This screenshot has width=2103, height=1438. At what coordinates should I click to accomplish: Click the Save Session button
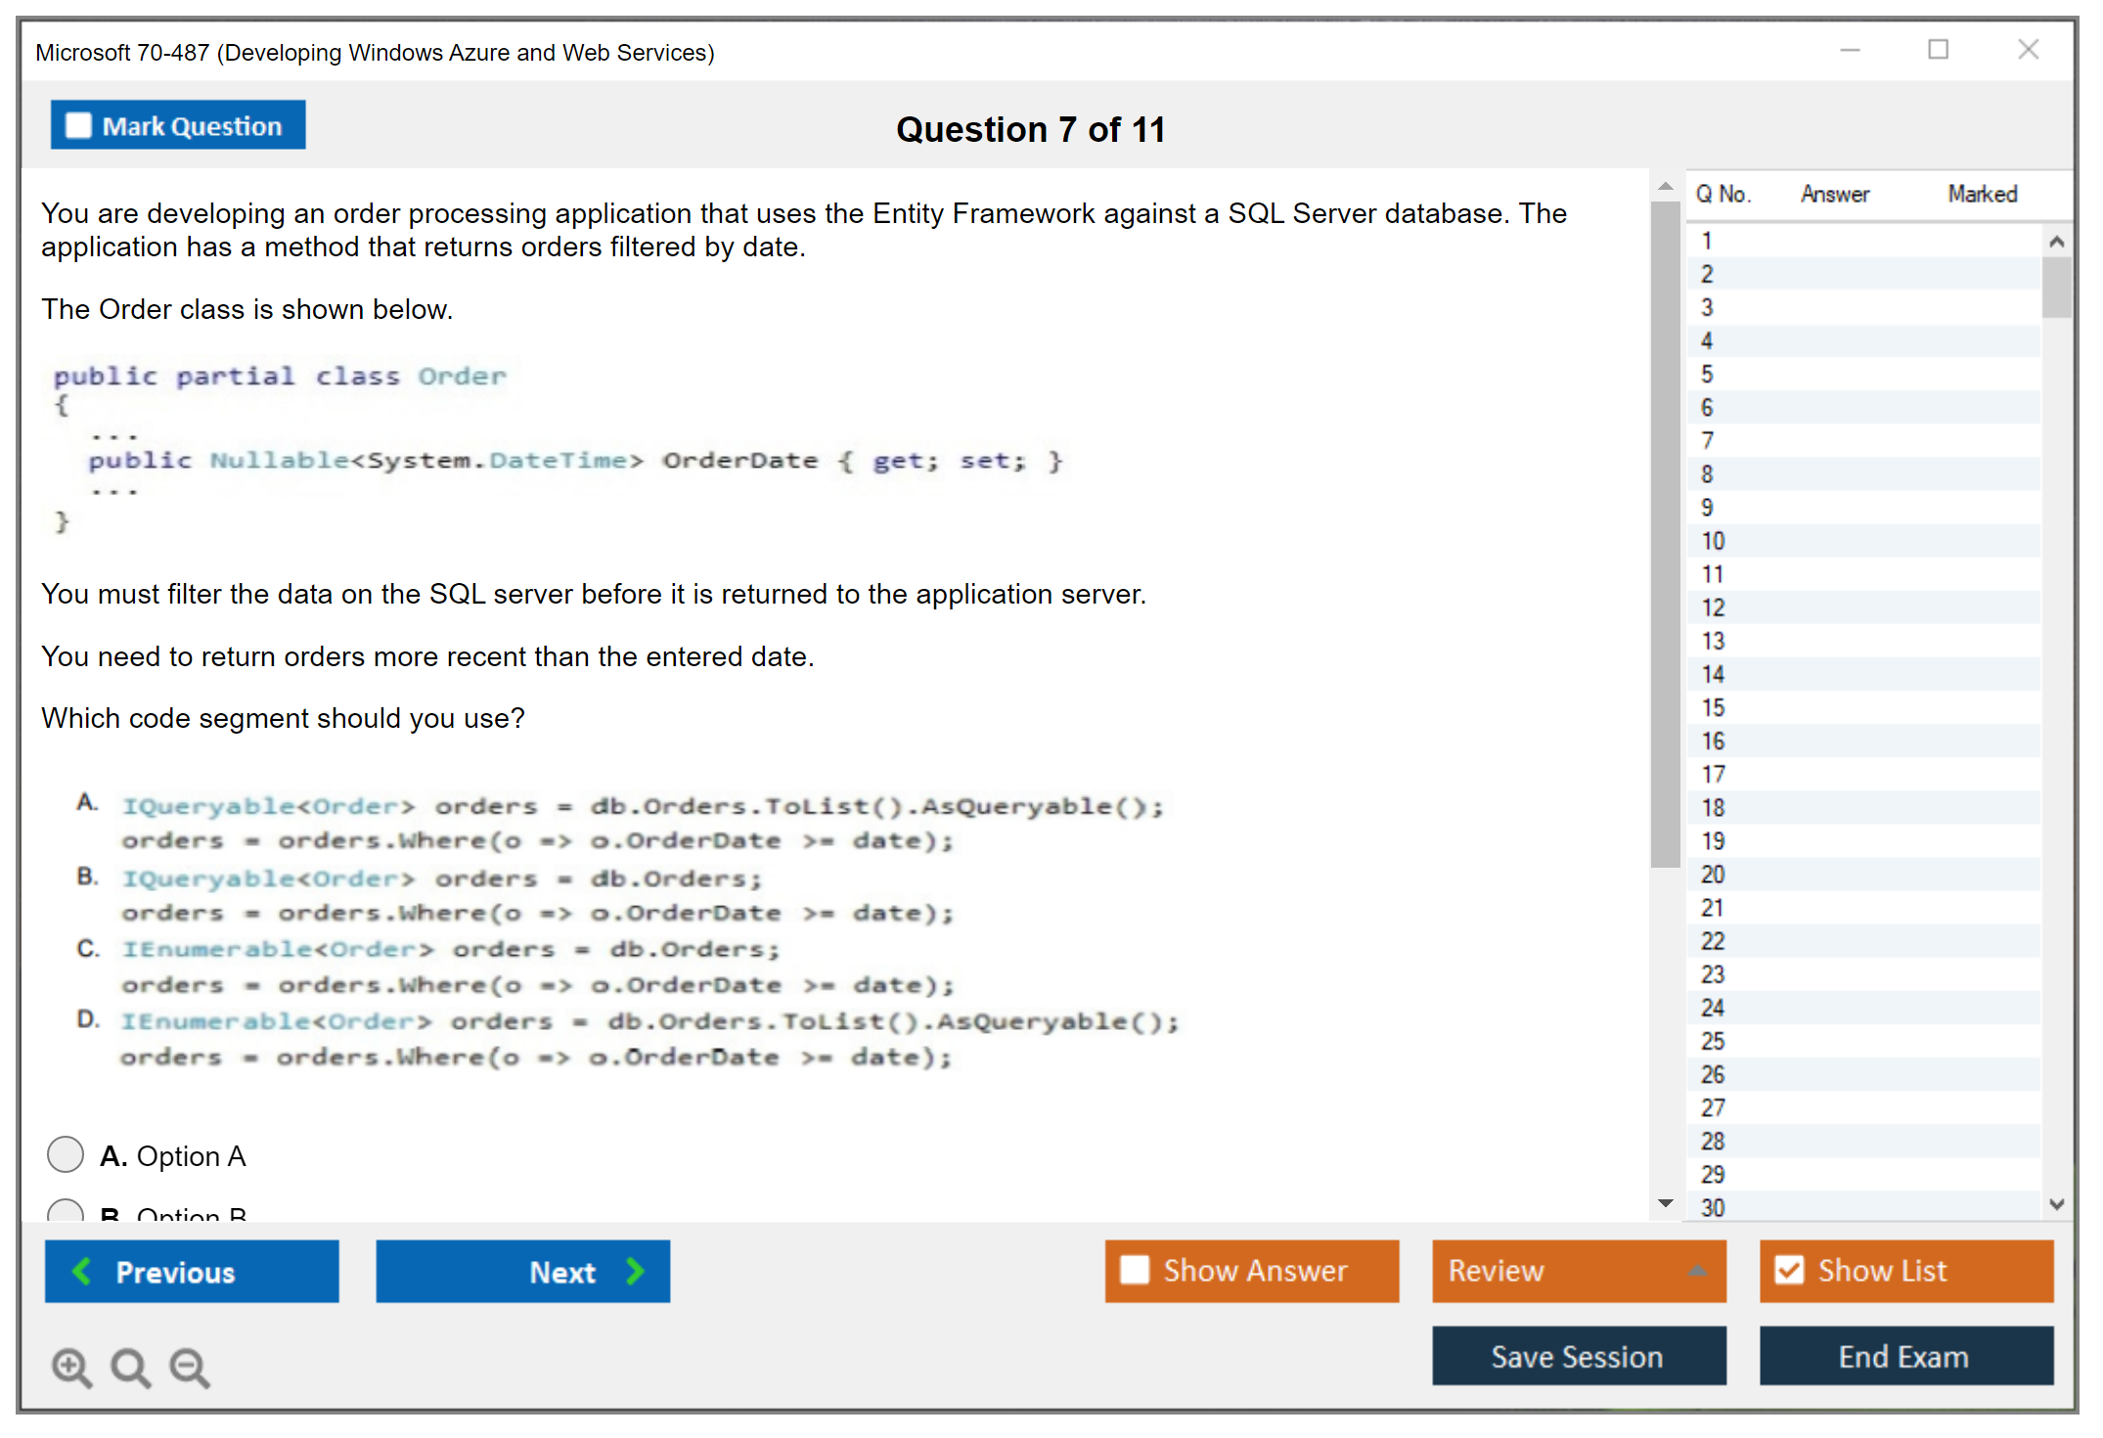[x=1578, y=1356]
